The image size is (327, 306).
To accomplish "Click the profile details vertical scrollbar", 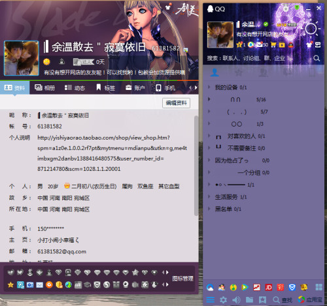I will pyautogui.click(x=196, y=166).
